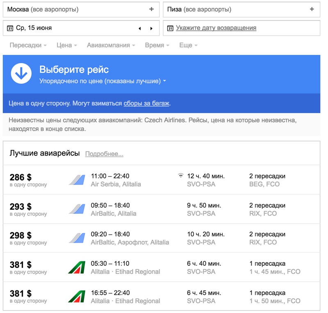Screen dimensions: 328x313
Task: Select the 293 $ AirBaltic flight row
Action: tap(161, 209)
